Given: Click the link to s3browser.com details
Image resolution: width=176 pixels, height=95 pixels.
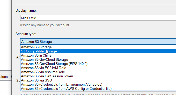Looking at the screenshot, I should click(156, 94).
